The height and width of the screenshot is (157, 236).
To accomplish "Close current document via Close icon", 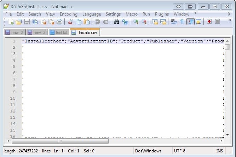I will [44, 22].
